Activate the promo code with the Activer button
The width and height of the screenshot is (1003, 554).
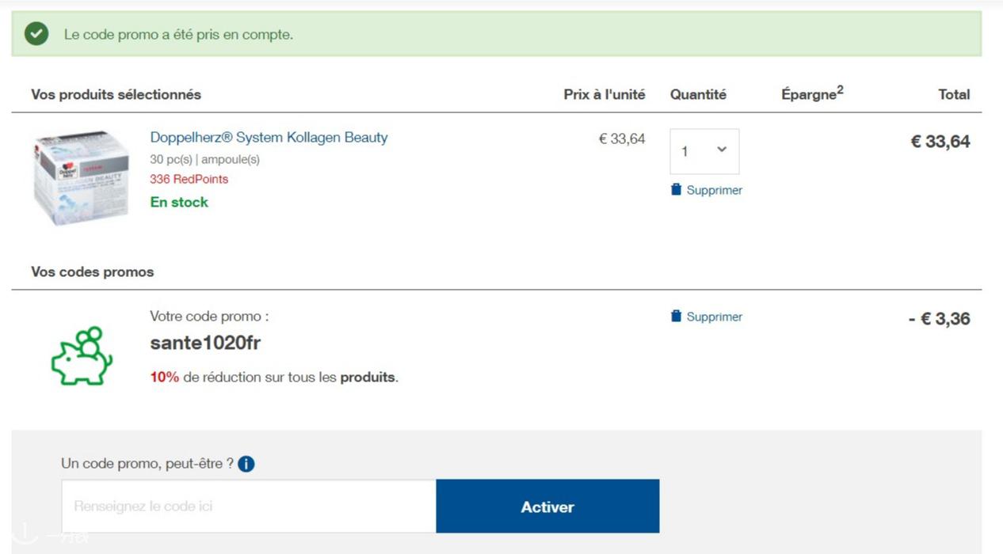pos(547,507)
